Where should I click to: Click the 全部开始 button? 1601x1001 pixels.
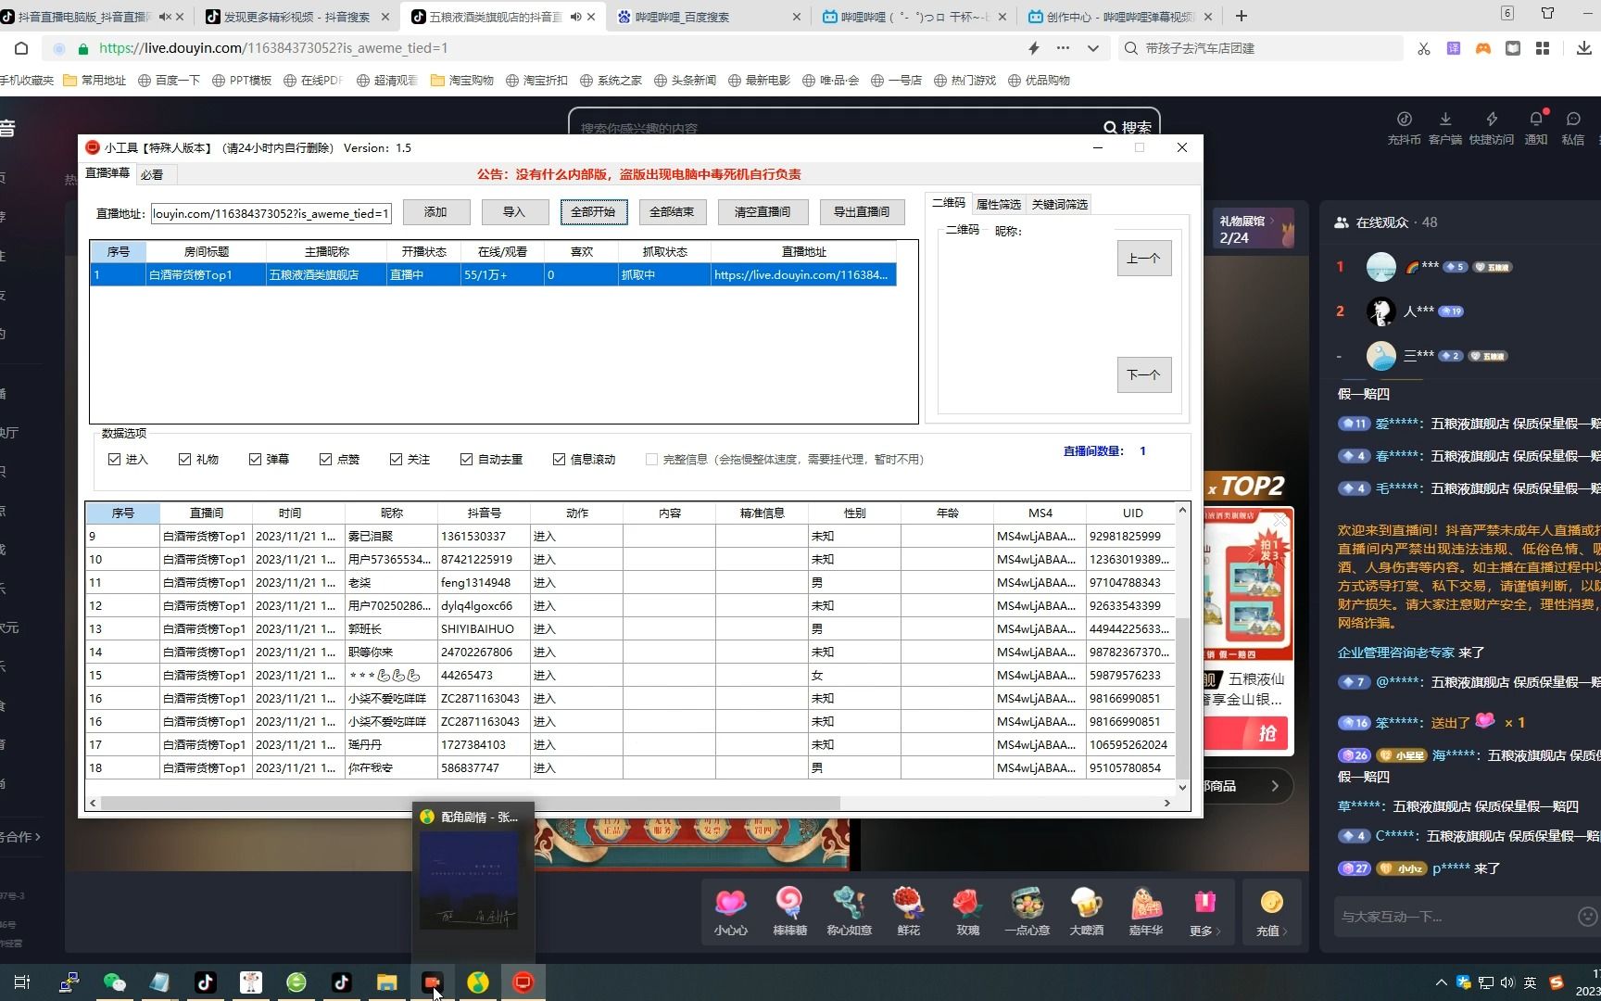594,212
